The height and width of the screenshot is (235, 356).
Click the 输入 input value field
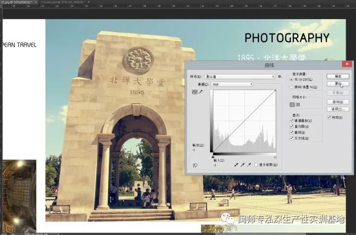[x=215, y=165]
